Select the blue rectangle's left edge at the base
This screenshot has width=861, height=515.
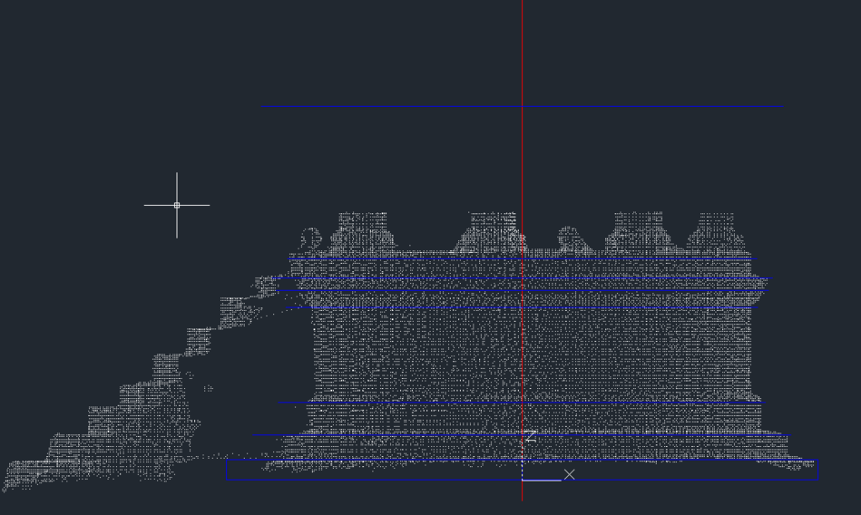(227, 470)
